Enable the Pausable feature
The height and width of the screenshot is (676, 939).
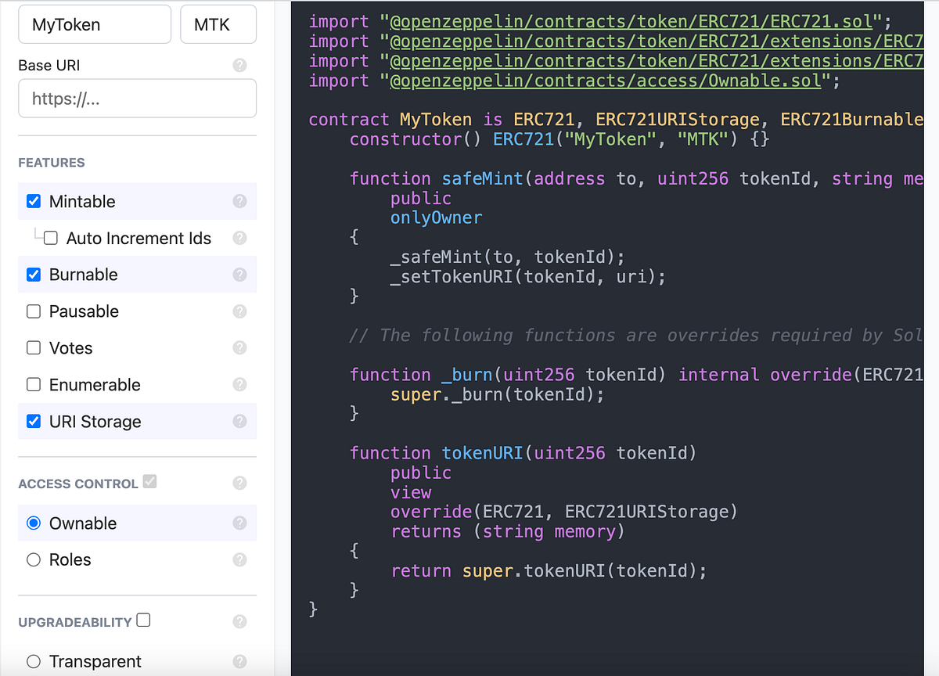point(33,311)
